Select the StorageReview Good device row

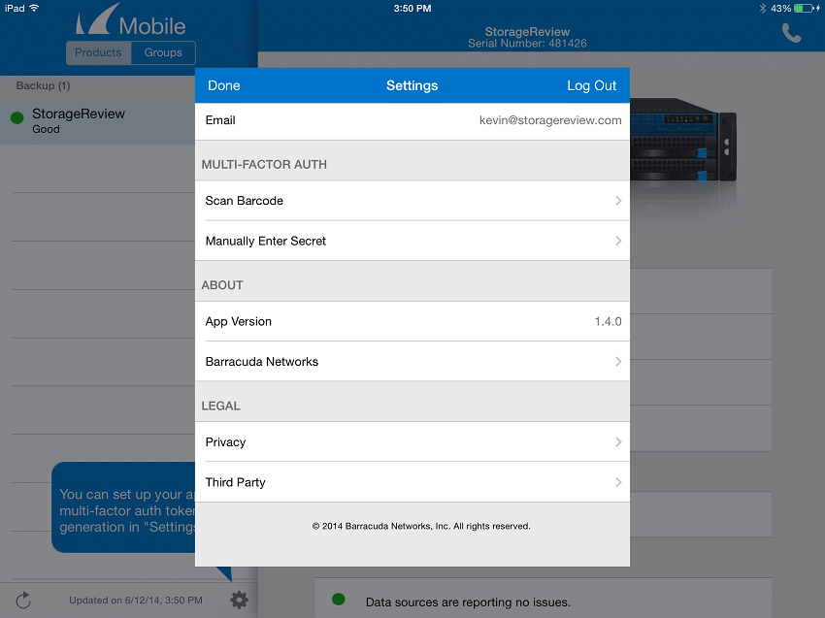pyautogui.click(x=97, y=121)
